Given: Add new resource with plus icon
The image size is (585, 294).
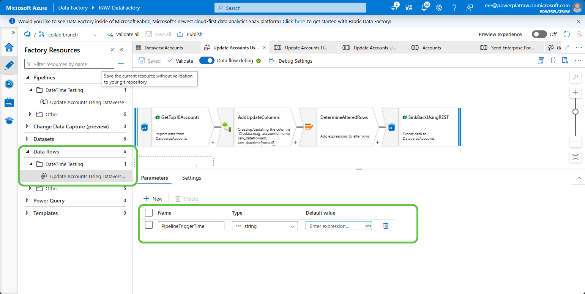Looking at the screenshot, I should coord(121,64).
